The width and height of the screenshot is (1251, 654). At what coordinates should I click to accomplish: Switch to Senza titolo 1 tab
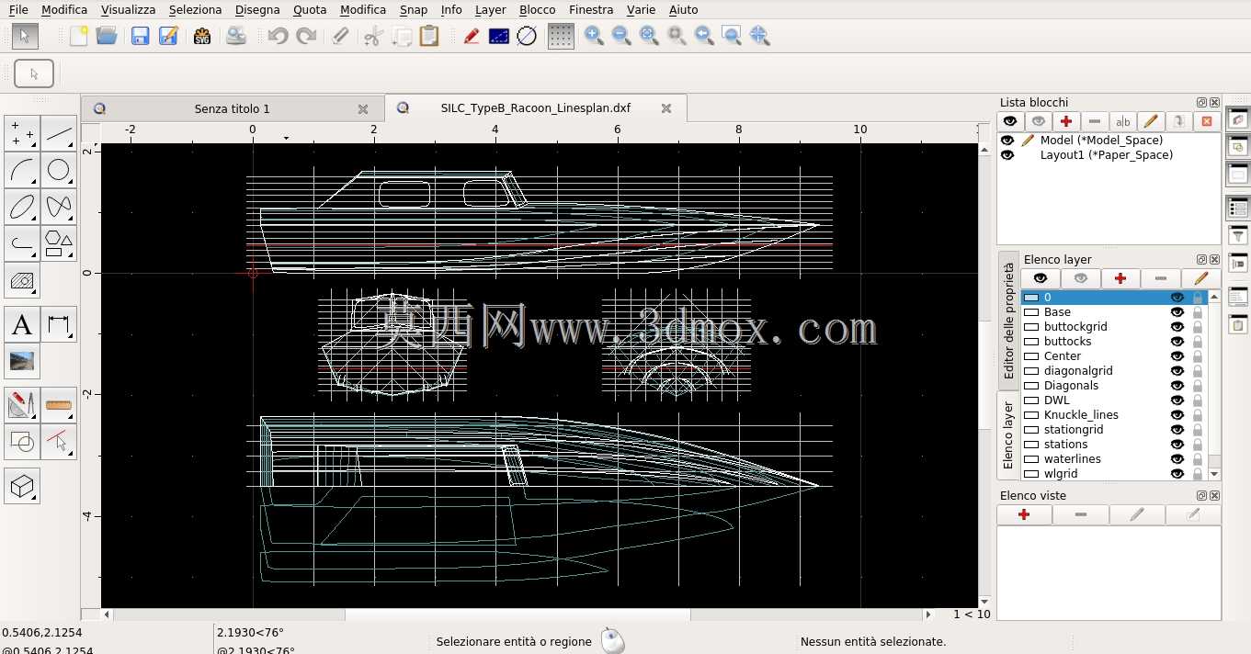232,108
